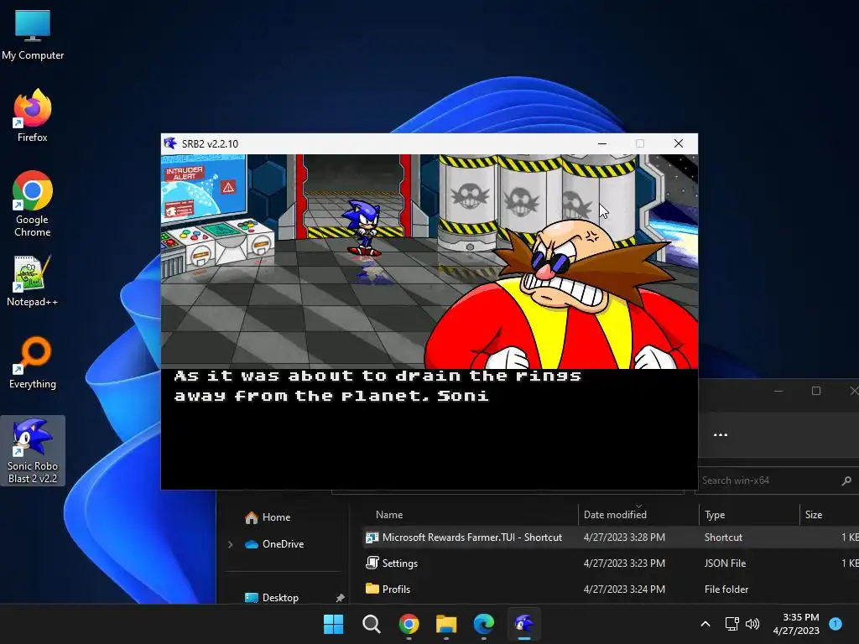Expand the OneDrive tree node
The height and width of the screenshot is (644, 859).
230,544
